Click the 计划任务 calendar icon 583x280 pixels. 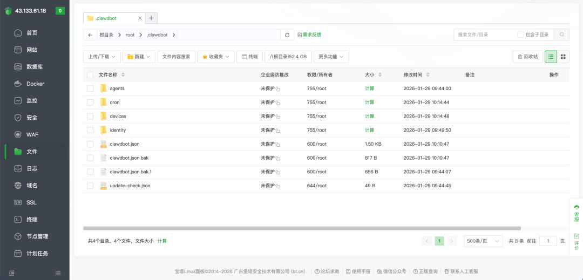point(18,254)
